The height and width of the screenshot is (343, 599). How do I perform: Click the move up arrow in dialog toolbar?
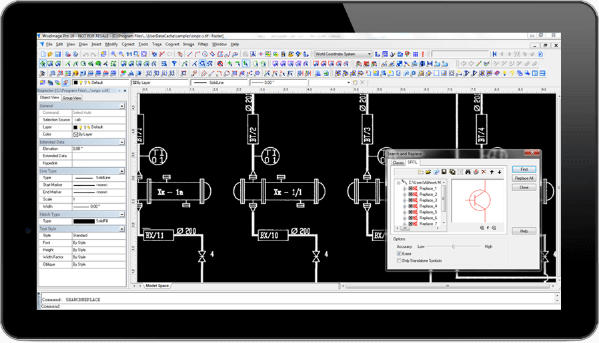pyautogui.click(x=491, y=172)
